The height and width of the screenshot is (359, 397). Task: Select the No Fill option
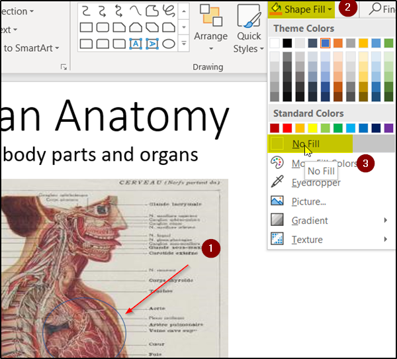click(331, 144)
